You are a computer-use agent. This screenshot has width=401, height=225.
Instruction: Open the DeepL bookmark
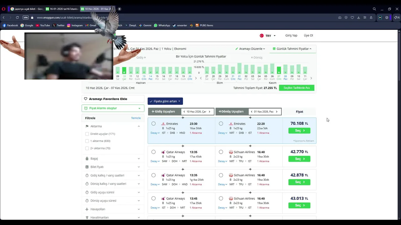point(132,25)
